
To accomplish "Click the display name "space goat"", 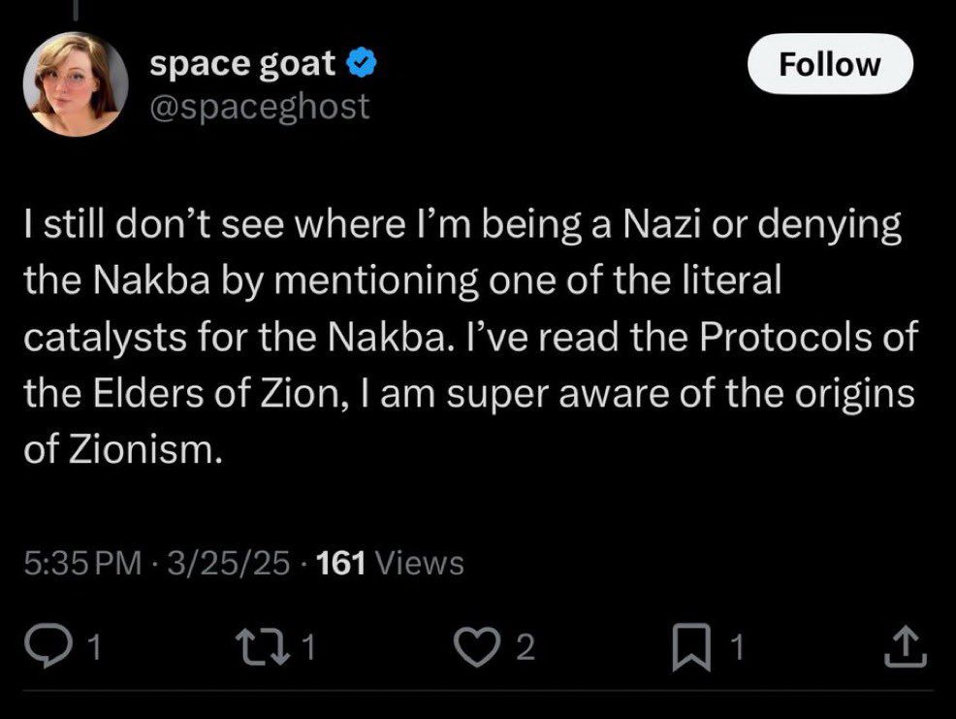I will [x=242, y=63].
